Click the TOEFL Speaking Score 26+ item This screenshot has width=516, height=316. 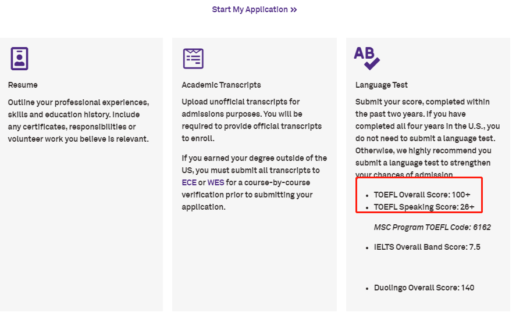(424, 207)
